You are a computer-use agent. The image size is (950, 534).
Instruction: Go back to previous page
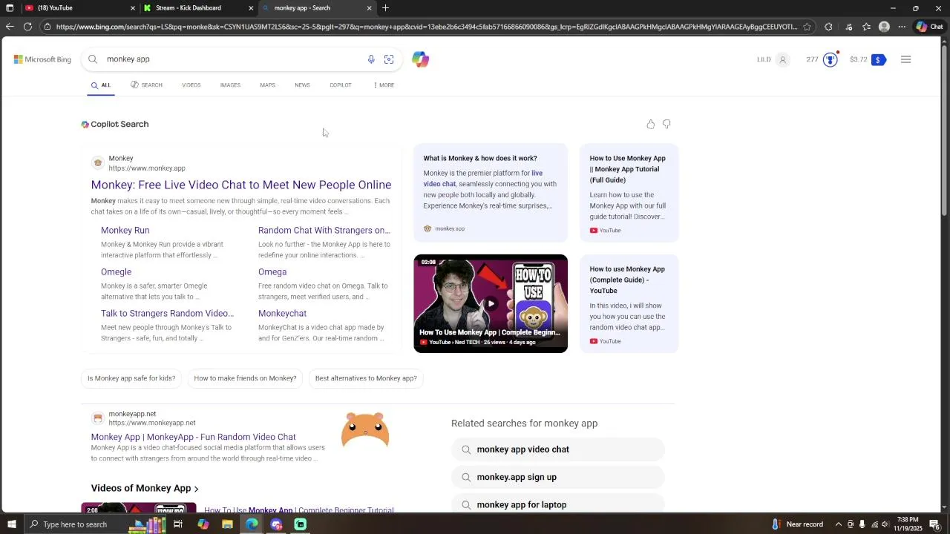point(9,27)
